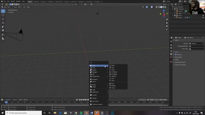Choose the Move tool
Screen dimensions: 205x115
(x=3, y=19)
